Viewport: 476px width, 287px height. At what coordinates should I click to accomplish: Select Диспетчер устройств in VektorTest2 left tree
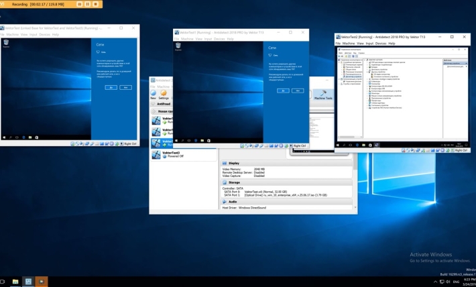(x=353, y=77)
